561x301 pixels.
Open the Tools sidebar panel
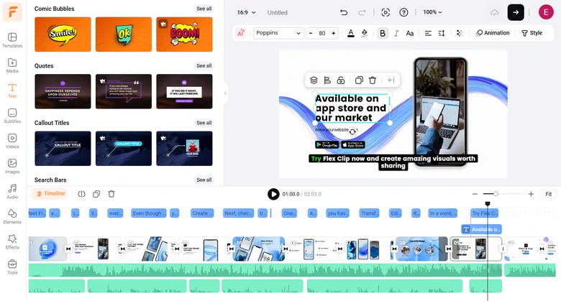click(12, 267)
